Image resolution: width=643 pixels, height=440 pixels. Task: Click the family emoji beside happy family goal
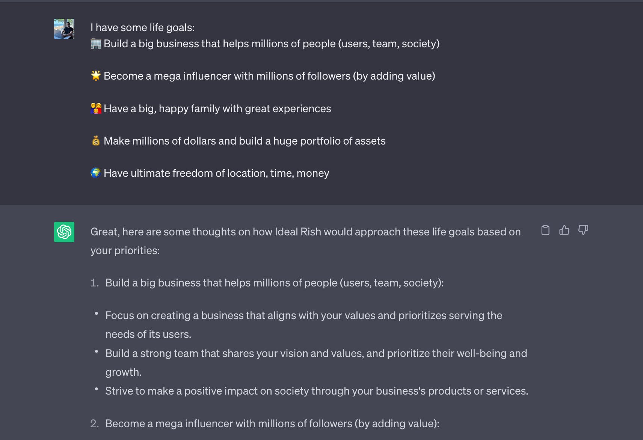96,108
